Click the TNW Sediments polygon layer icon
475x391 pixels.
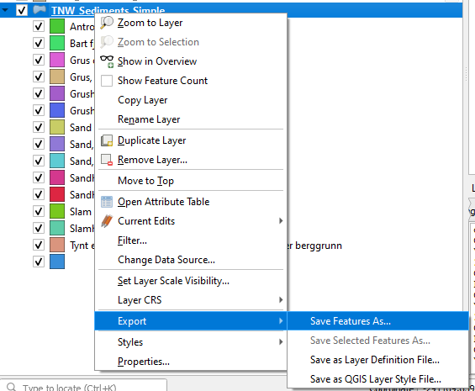[x=40, y=10]
